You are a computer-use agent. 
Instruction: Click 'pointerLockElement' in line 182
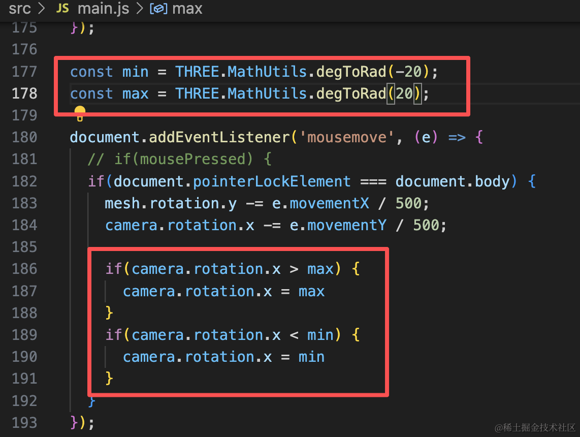(272, 181)
